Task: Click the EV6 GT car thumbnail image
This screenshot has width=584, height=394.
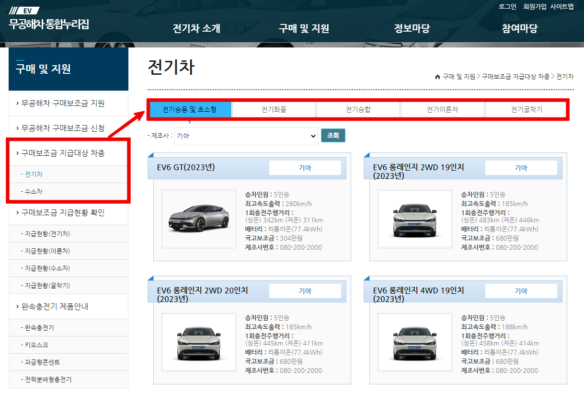Action: pyautogui.click(x=199, y=219)
